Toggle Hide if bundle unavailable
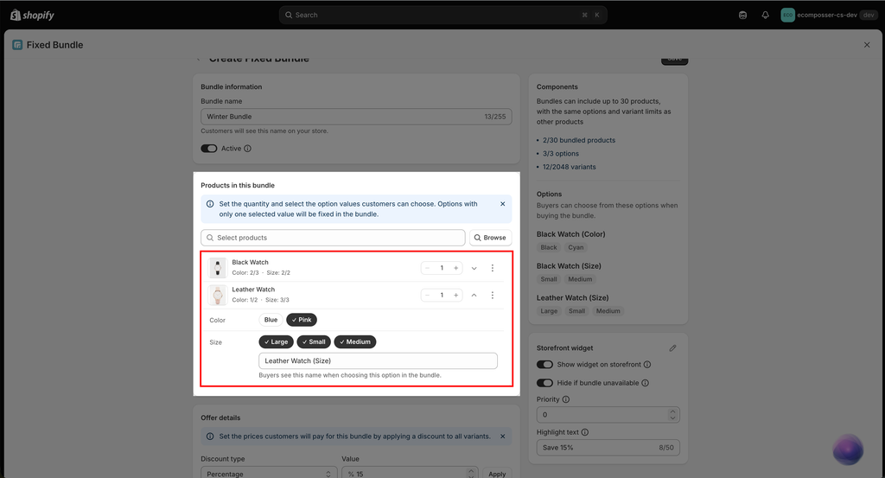This screenshot has width=885, height=478. [544, 383]
